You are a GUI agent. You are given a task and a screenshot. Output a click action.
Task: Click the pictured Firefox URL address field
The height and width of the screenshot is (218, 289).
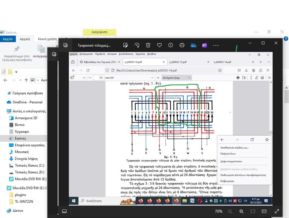[163, 70]
